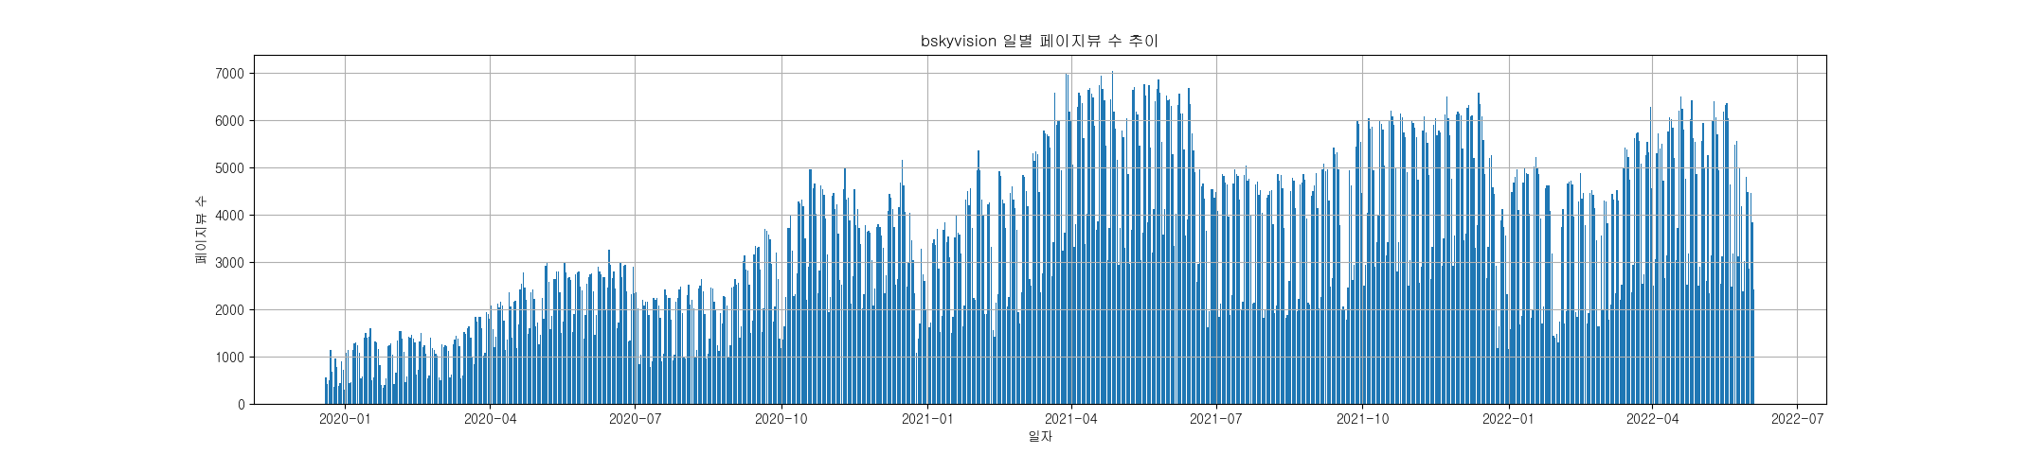Image resolution: width=2029 pixels, height=454 pixels.
Task: Click the x-axis date label 2022-07
Action: coord(1797,419)
